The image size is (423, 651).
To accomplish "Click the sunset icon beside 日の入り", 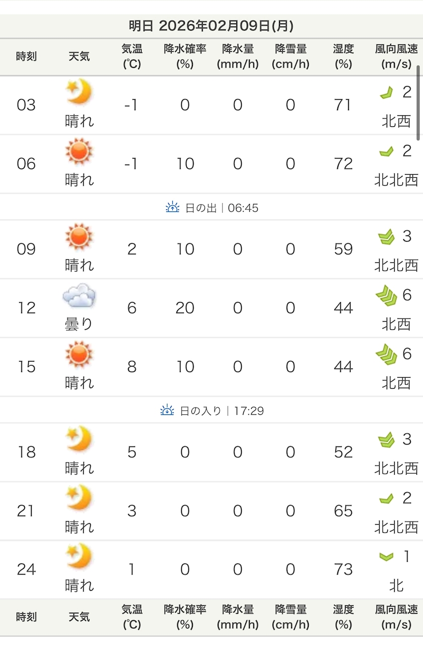I will point(167,410).
